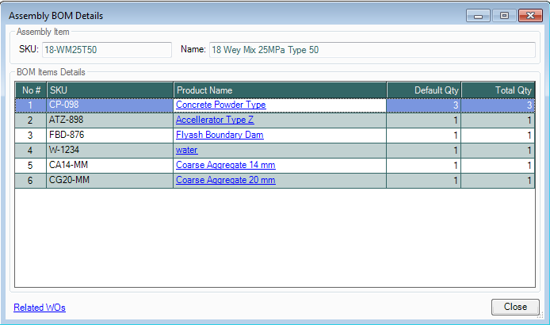
Task: Open the Related WOs link
Action: 40,308
